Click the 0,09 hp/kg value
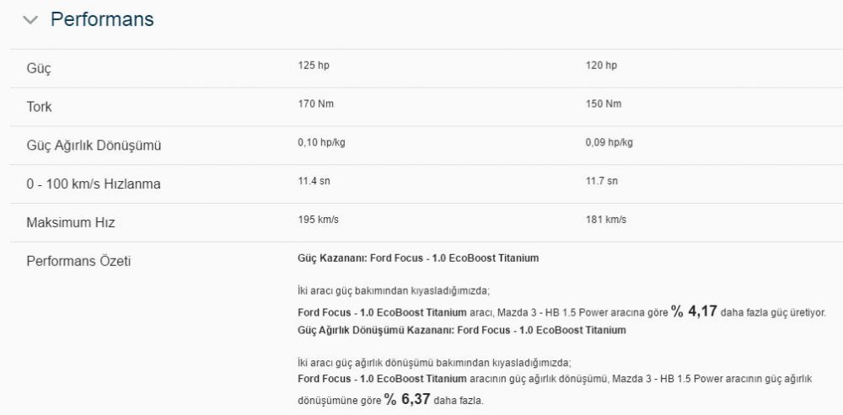The image size is (843, 415). 609,143
